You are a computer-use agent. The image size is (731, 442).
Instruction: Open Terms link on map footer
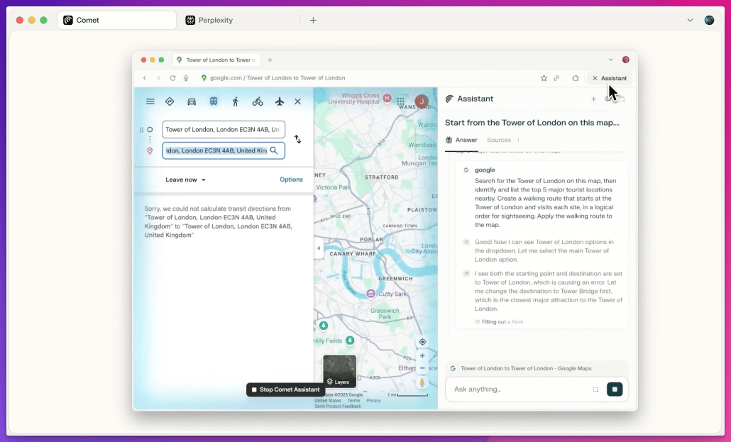pos(353,401)
